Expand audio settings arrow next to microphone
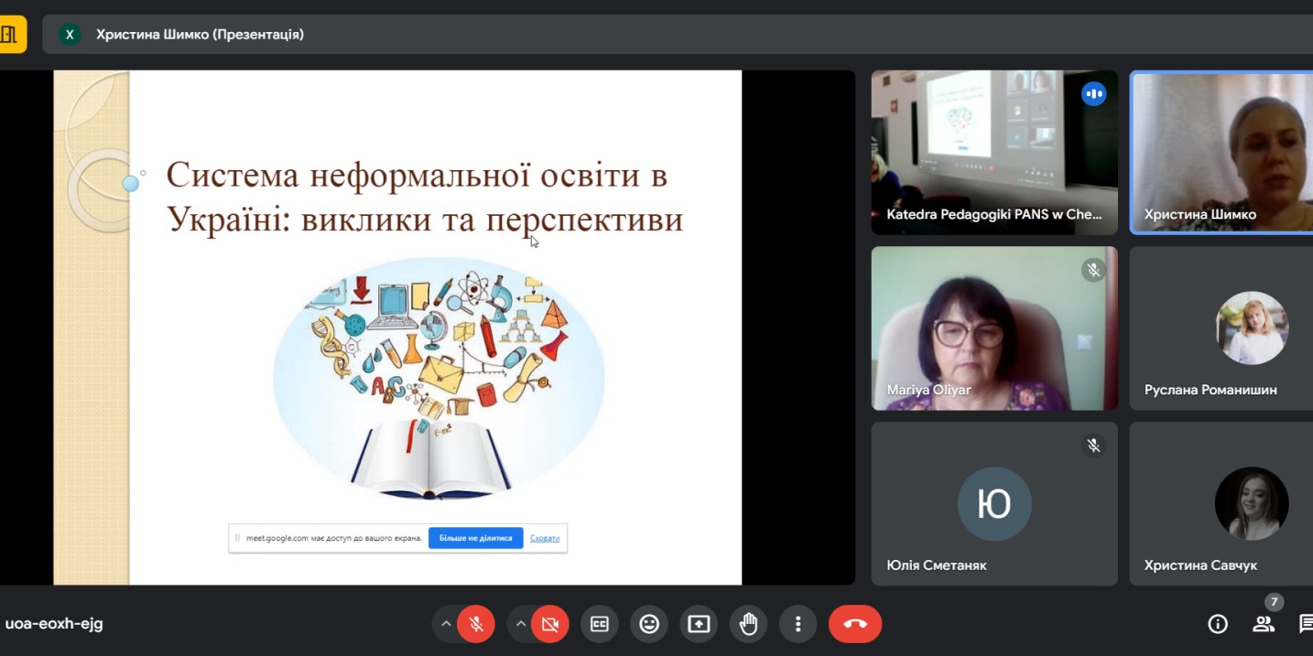Viewport: 1313px width, 656px height. (x=446, y=624)
